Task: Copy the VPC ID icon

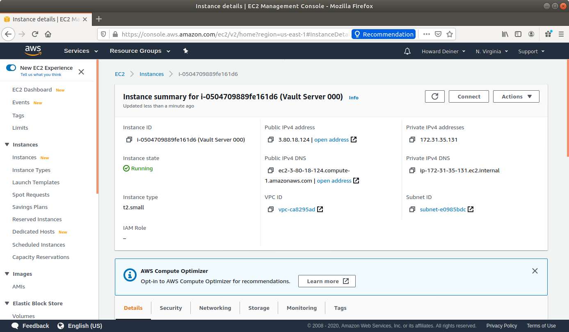Action: click(271, 210)
